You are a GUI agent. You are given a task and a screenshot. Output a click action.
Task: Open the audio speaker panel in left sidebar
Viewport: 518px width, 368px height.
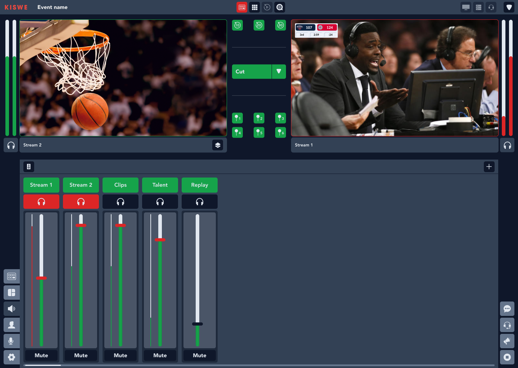pyautogui.click(x=12, y=309)
